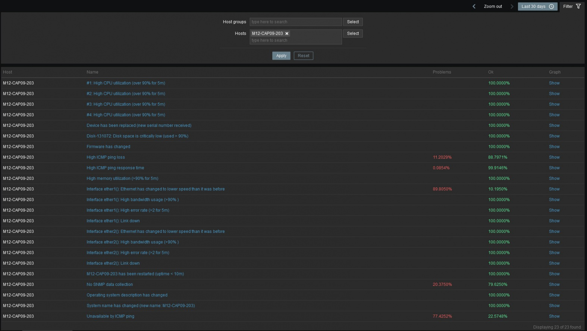Open the Filter funnel tab
This screenshot has height=331, width=587.
(x=572, y=6)
